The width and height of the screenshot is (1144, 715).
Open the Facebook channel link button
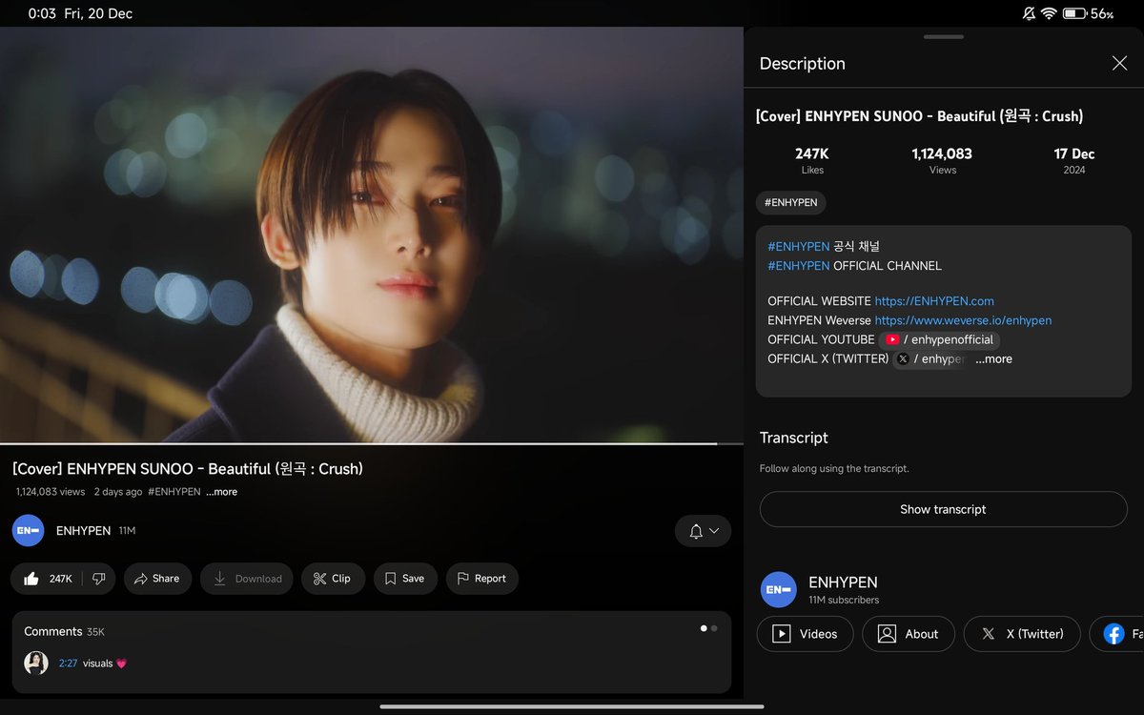[1116, 634]
